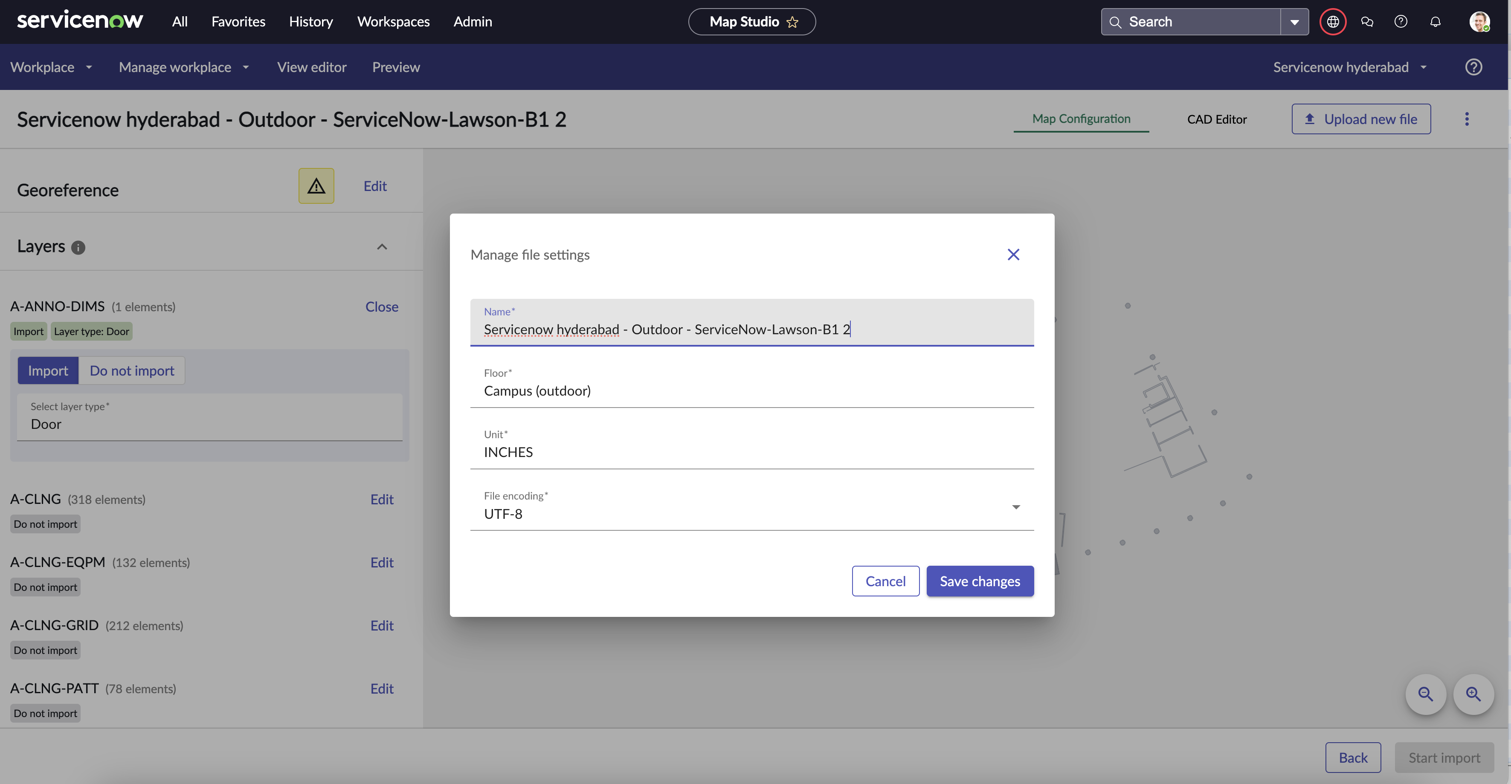Open the History menu

311,22
